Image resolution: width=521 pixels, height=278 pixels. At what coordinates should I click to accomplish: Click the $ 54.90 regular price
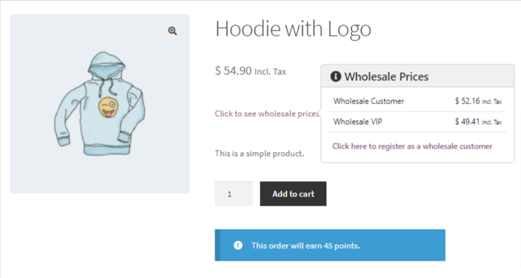[233, 70]
